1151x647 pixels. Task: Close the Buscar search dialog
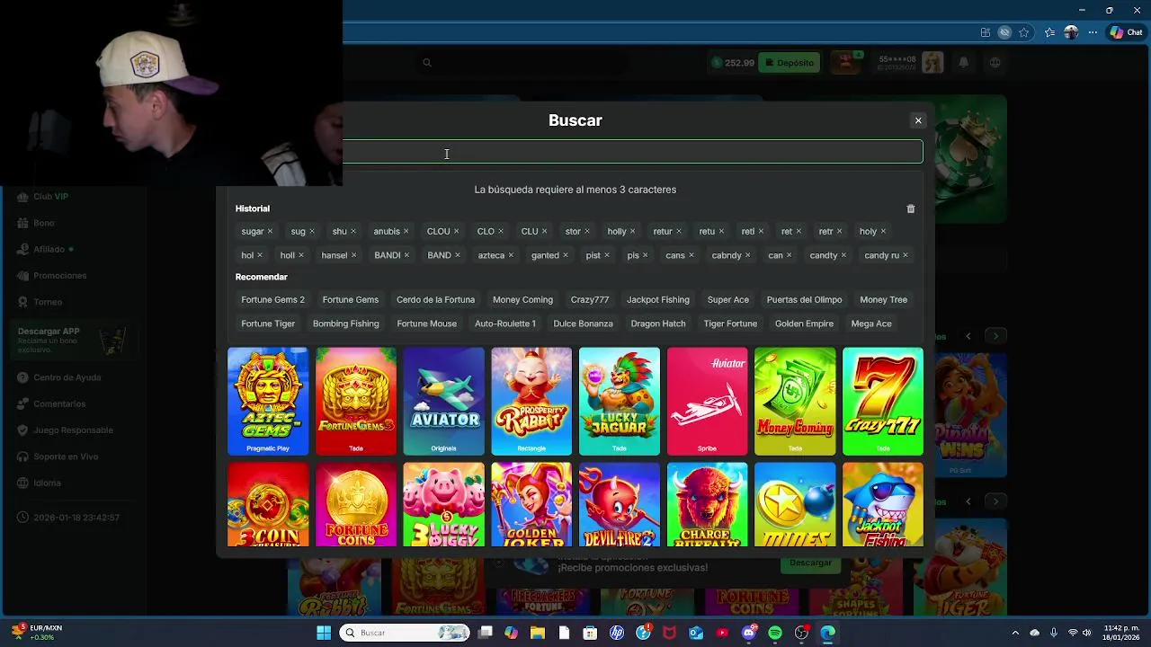click(918, 120)
